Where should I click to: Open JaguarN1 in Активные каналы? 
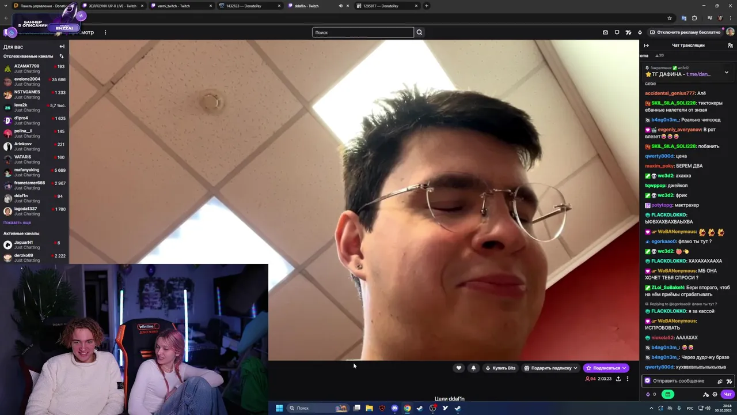click(x=35, y=245)
